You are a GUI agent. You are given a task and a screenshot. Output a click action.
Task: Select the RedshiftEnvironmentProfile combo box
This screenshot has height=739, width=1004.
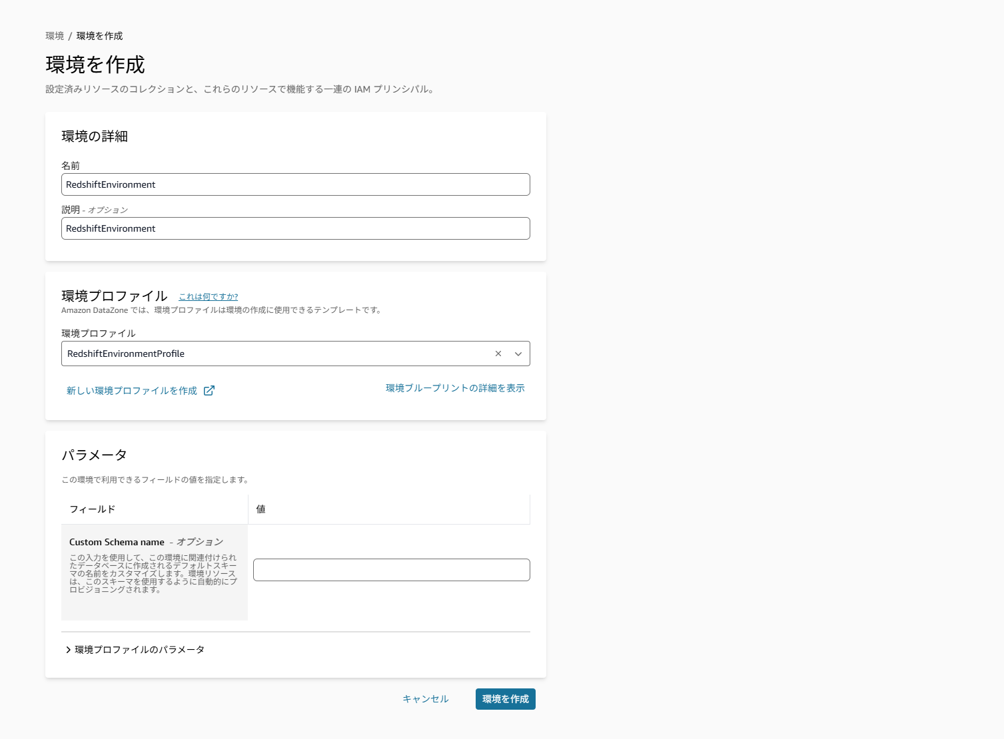(296, 354)
